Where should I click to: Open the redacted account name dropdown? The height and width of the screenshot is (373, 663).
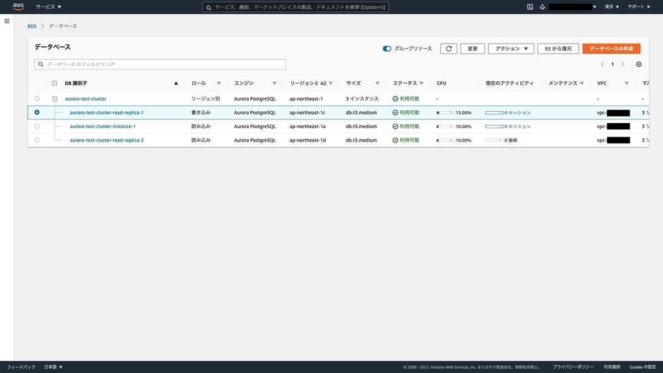573,7
